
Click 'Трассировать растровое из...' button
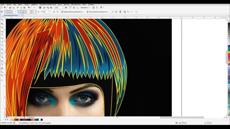[x=97, y=12]
